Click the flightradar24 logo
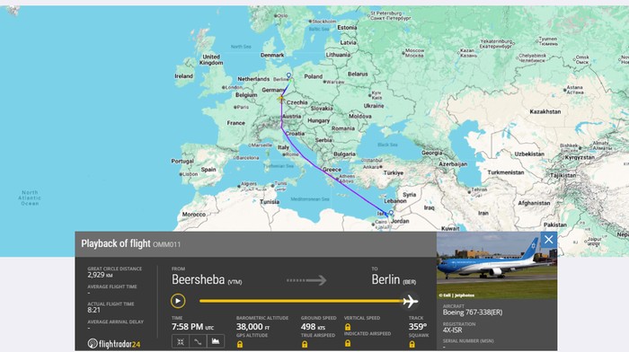This screenshot has width=629, height=352. pos(114,344)
